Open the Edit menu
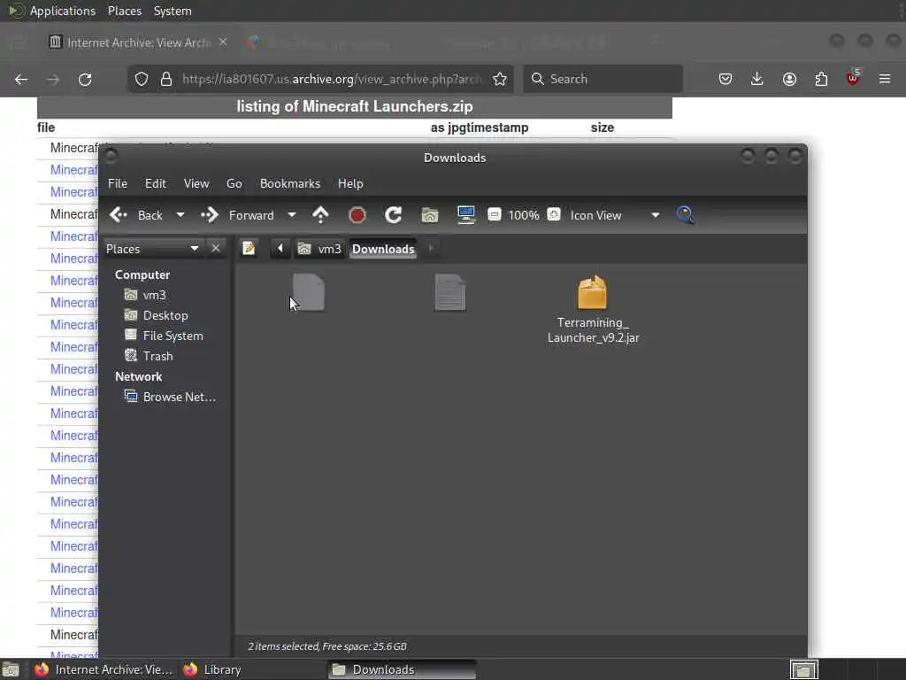906x680 pixels. 156,183
